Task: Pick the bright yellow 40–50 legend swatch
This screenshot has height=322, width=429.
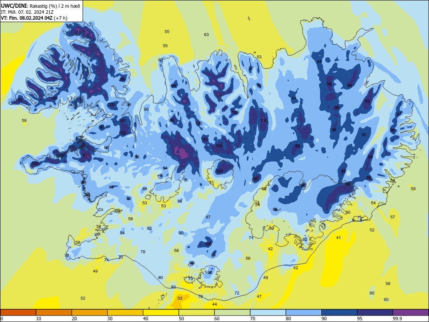Action: click(x=161, y=313)
